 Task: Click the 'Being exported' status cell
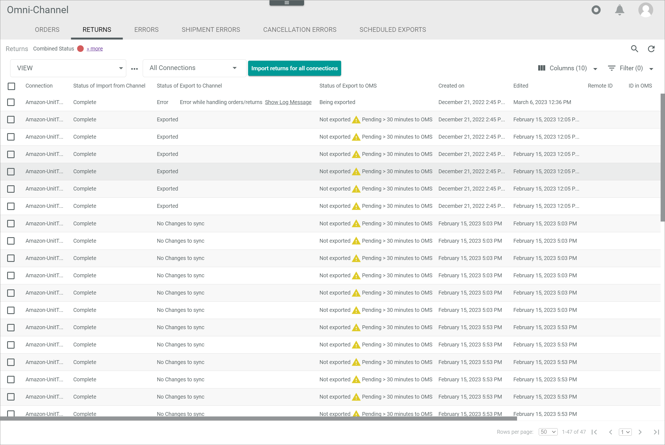pyautogui.click(x=337, y=102)
